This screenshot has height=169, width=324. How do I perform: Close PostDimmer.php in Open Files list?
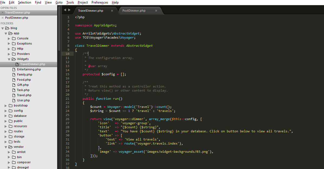pyautogui.click(x=2, y=18)
